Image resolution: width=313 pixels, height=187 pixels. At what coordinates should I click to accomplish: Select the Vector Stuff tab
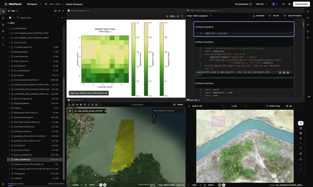pyautogui.click(x=75, y=100)
